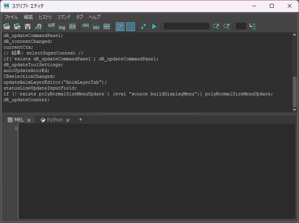
Task: Click the Clear History icon
Action: (51, 26)
